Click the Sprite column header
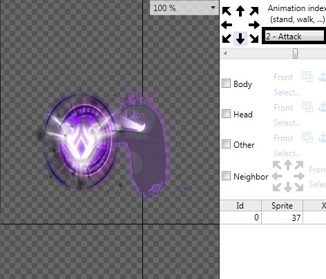326x279 pixels. point(282,206)
